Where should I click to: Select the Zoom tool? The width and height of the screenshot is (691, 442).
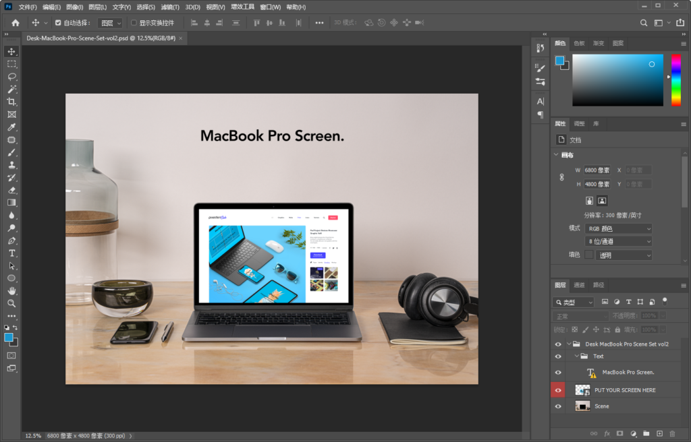pyautogui.click(x=11, y=303)
